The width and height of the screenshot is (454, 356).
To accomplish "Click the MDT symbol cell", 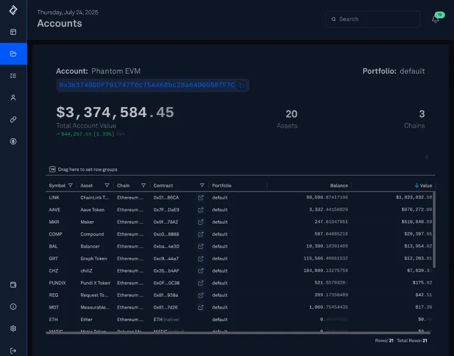I will click(54, 307).
